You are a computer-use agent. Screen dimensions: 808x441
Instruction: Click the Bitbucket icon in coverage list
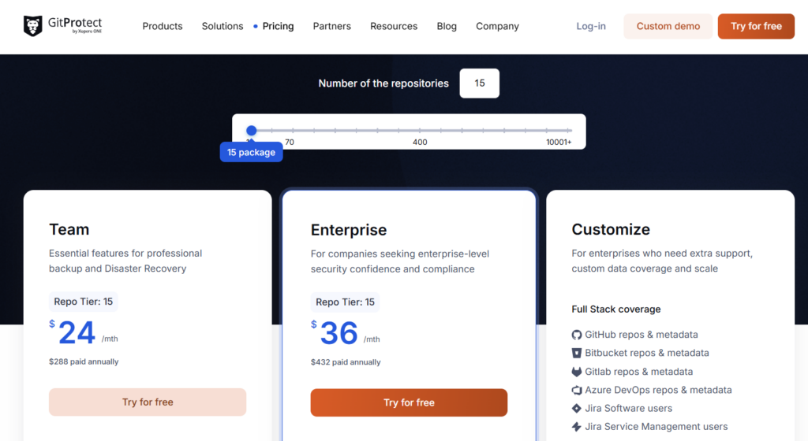pos(577,353)
